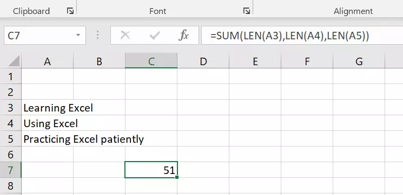Click cell C7 showing 51
Viewport: 403px width, 195px height.
[x=151, y=170]
